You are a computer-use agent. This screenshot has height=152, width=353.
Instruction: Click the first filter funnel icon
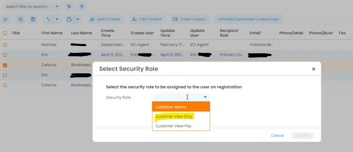click(69, 7)
